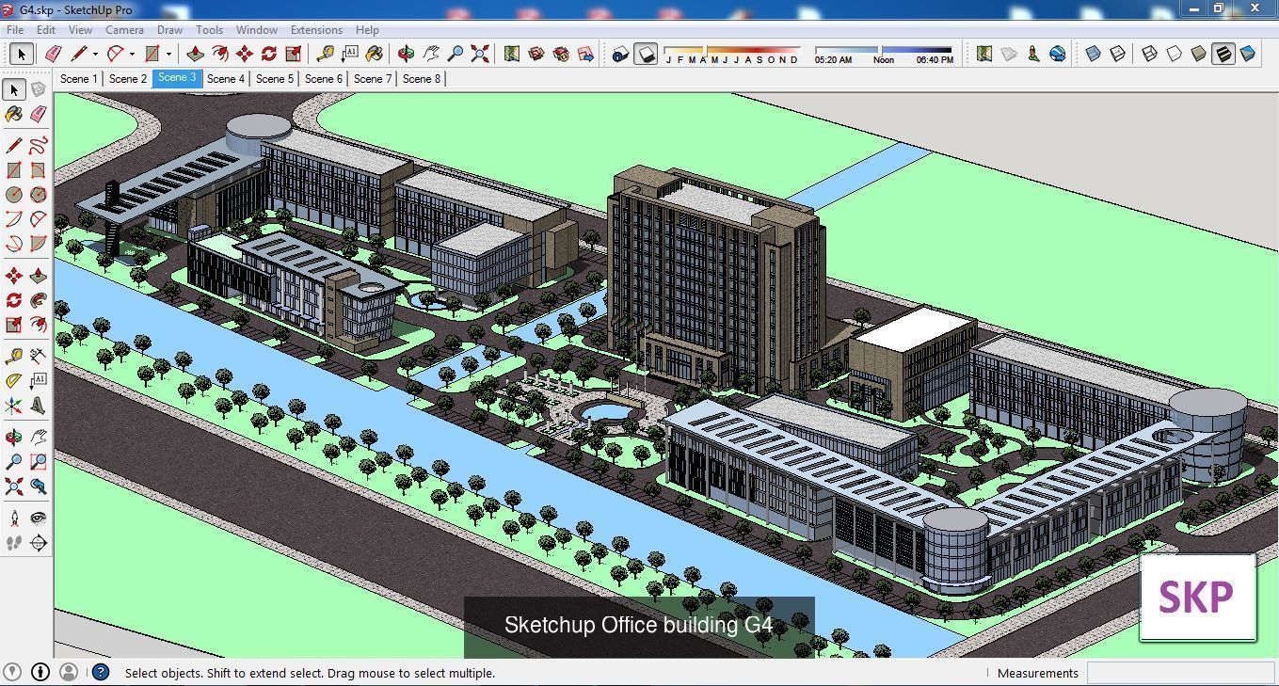This screenshot has width=1279, height=686.
Task: Click Instructor help question-mark icon in status bar
Action: (x=101, y=672)
